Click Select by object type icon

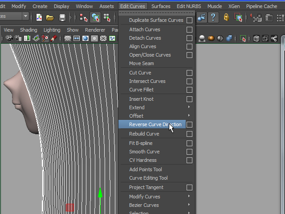[x=95, y=17]
